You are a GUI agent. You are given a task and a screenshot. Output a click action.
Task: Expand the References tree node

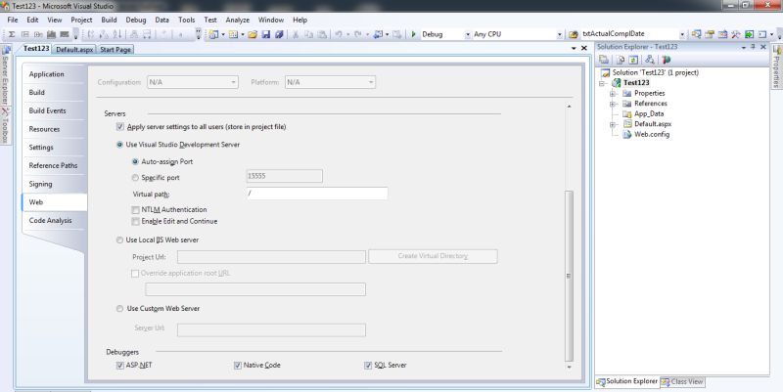613,105
